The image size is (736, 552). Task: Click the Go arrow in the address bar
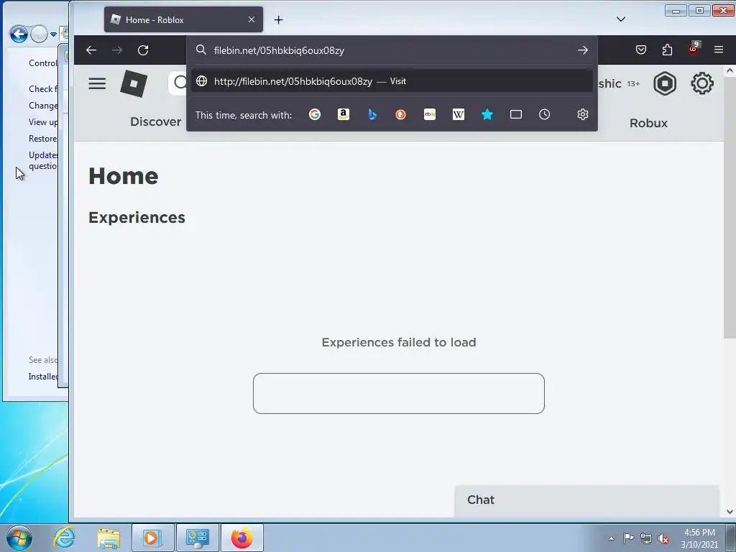(582, 50)
